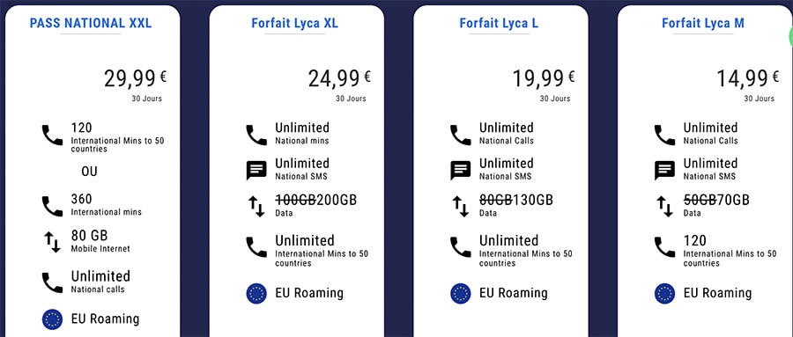Click the data arrows icon beside 70GB in Lyca M

tap(664, 207)
